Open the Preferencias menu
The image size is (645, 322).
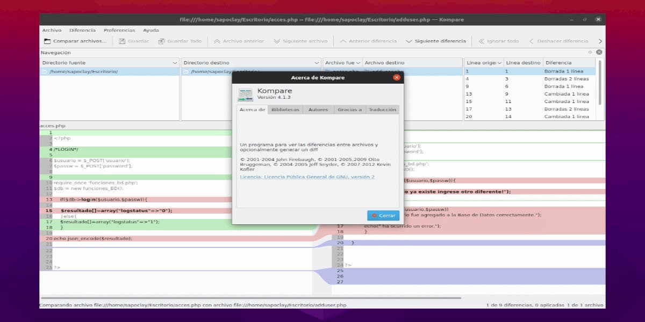pos(119,30)
